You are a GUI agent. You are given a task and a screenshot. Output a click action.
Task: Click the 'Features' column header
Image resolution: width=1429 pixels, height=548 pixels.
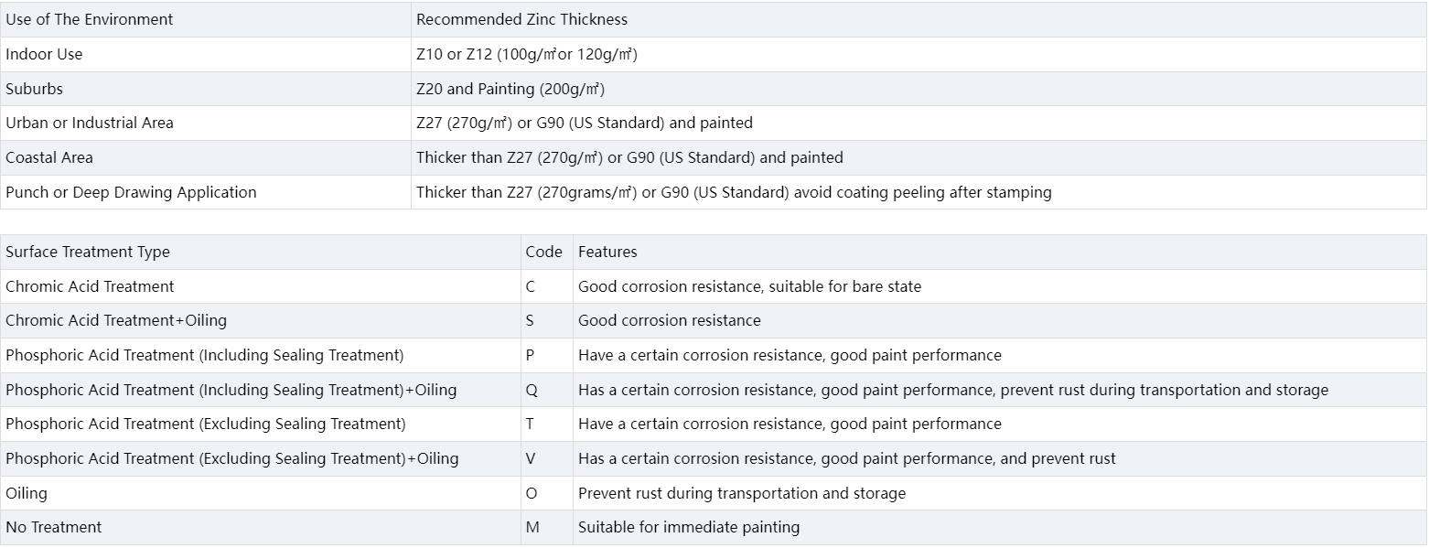click(607, 252)
